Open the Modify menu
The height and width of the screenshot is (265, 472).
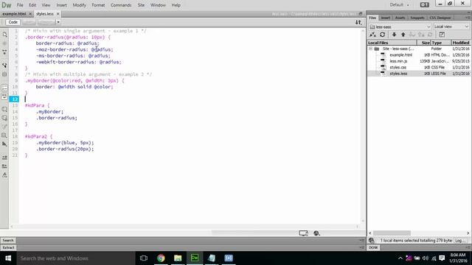tap(79, 5)
